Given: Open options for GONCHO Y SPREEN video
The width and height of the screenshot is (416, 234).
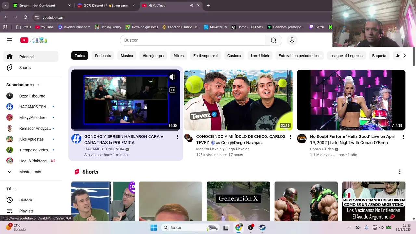Looking at the screenshot, I should coord(177,137).
